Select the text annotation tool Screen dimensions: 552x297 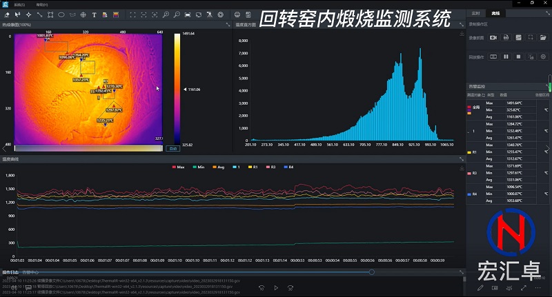(x=94, y=14)
